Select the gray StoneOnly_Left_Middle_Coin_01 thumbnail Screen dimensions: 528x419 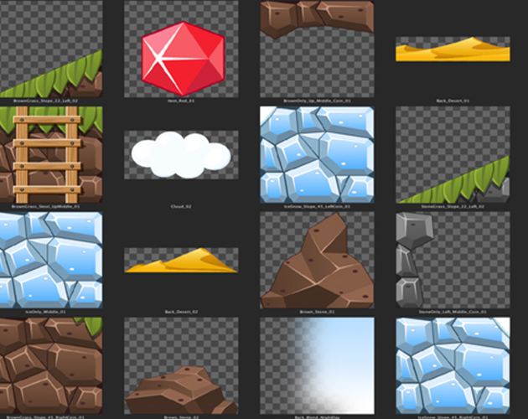(453, 260)
